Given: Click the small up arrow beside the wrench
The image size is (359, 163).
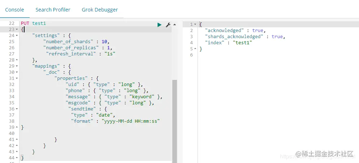Looking at the screenshot, I should (175, 24).
